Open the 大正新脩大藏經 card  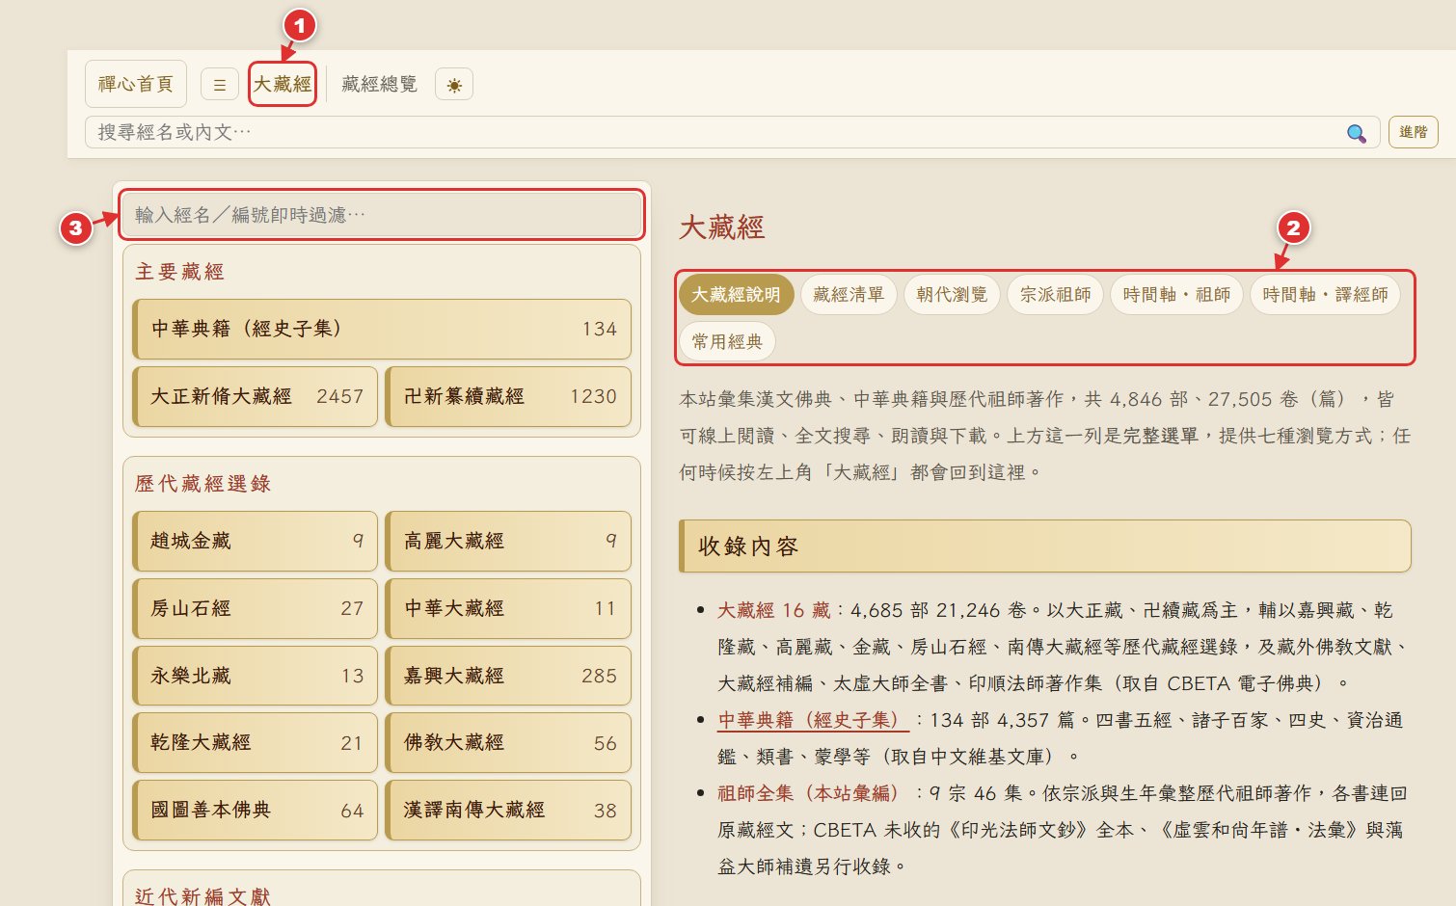pos(255,396)
